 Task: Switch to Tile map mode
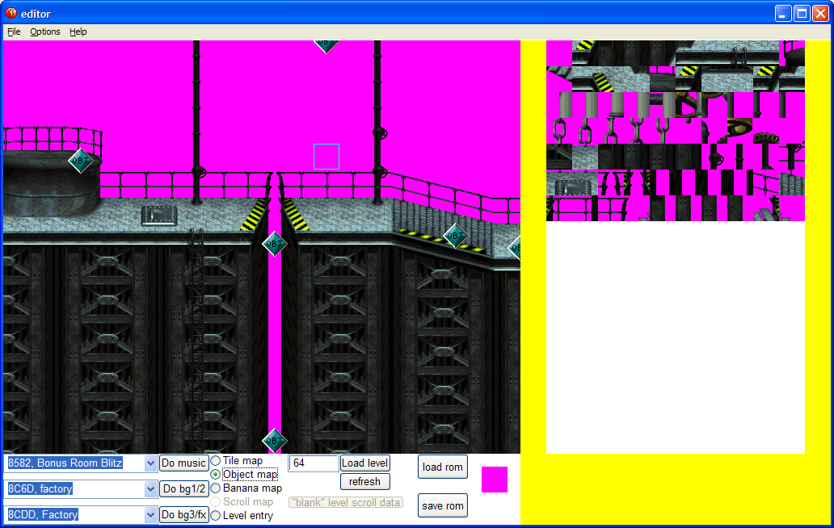coord(215,462)
